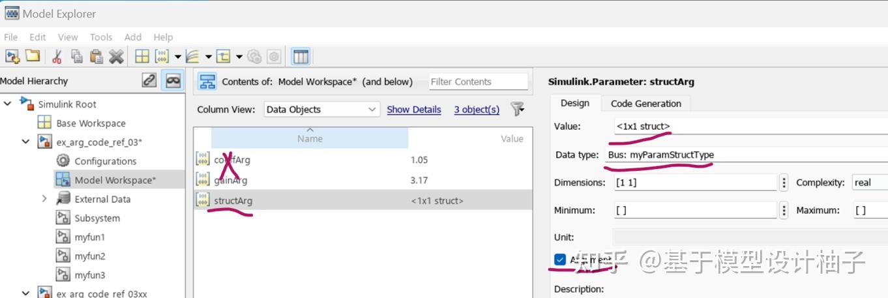Click the Show Details link

413,110
